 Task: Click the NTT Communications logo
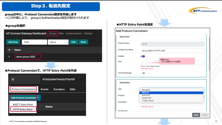point(203,11)
